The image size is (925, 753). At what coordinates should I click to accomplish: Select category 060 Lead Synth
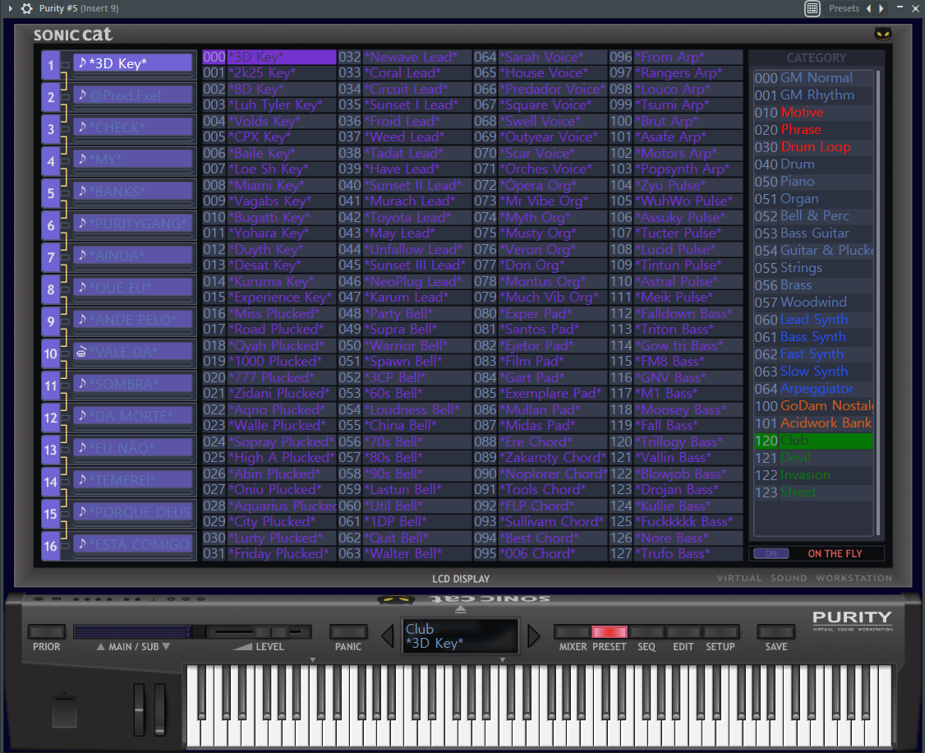(x=813, y=320)
